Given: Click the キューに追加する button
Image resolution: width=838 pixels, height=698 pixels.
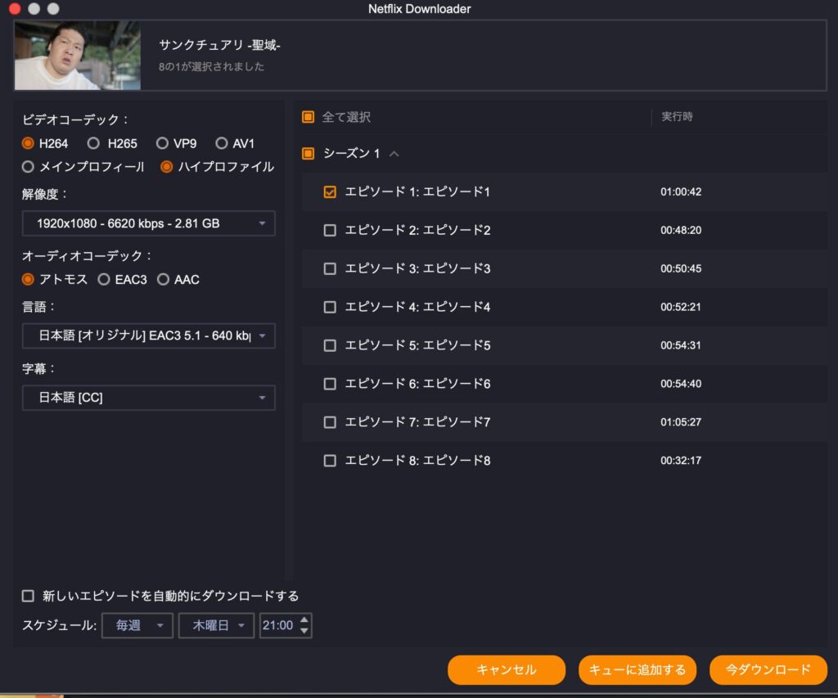Looking at the screenshot, I should tap(637, 669).
